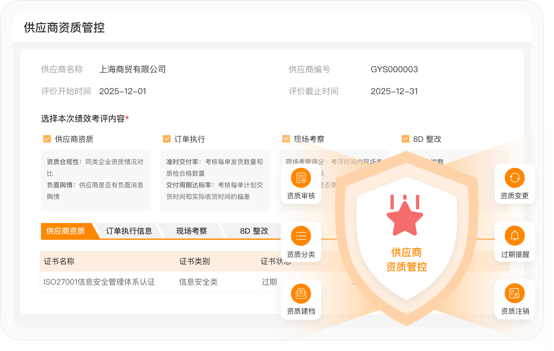Select the 资质变更 refresh icon
The width and height of the screenshot is (554, 351).
tap(515, 178)
